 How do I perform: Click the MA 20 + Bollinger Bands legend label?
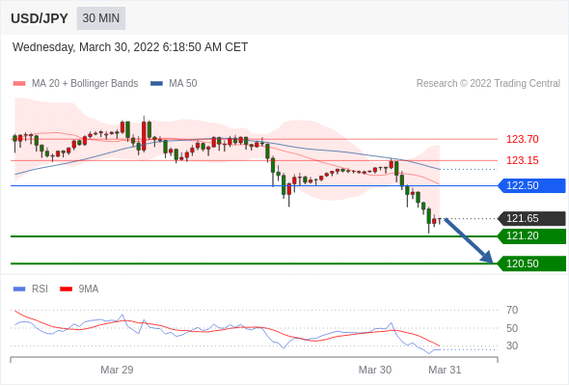click(x=85, y=84)
